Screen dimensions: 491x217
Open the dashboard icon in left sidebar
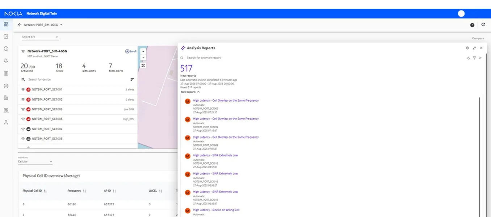tap(6, 24)
